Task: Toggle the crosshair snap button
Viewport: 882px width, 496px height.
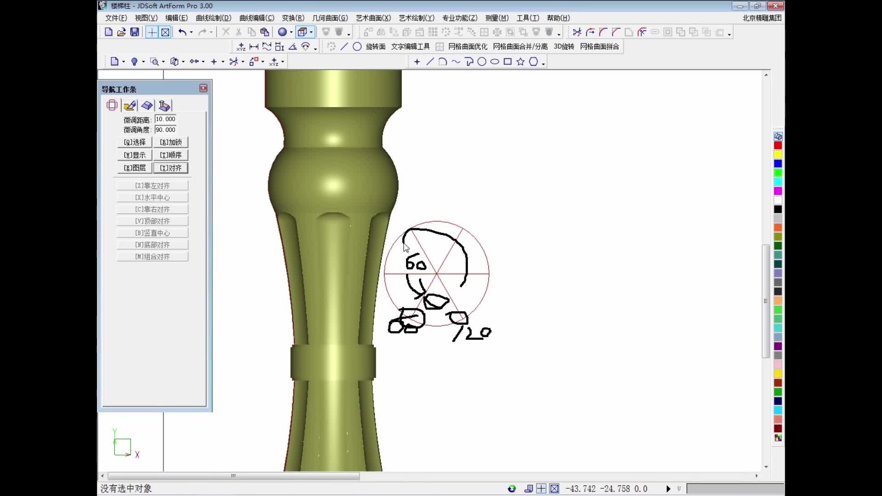Action: (152, 32)
